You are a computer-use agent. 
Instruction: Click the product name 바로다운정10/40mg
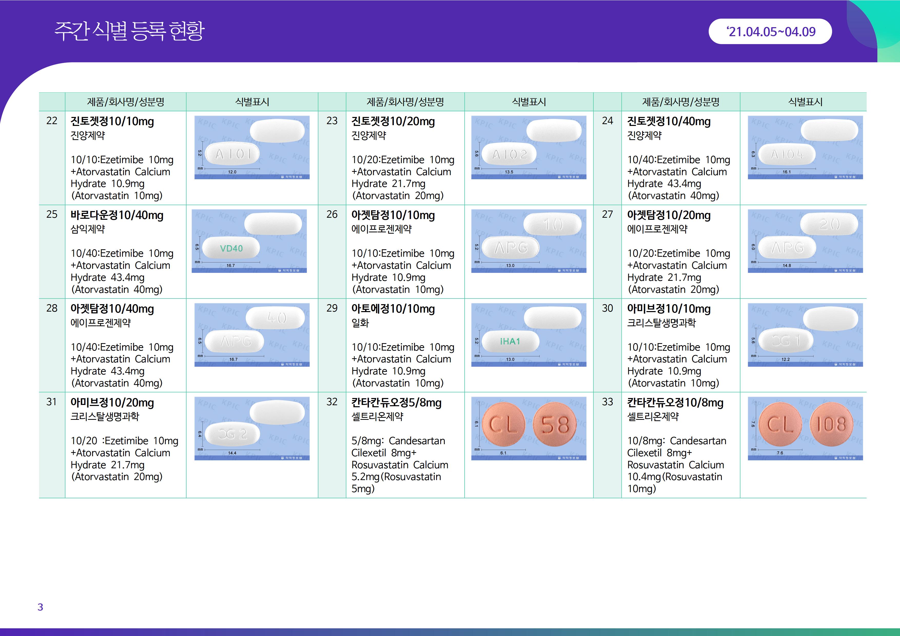click(117, 215)
